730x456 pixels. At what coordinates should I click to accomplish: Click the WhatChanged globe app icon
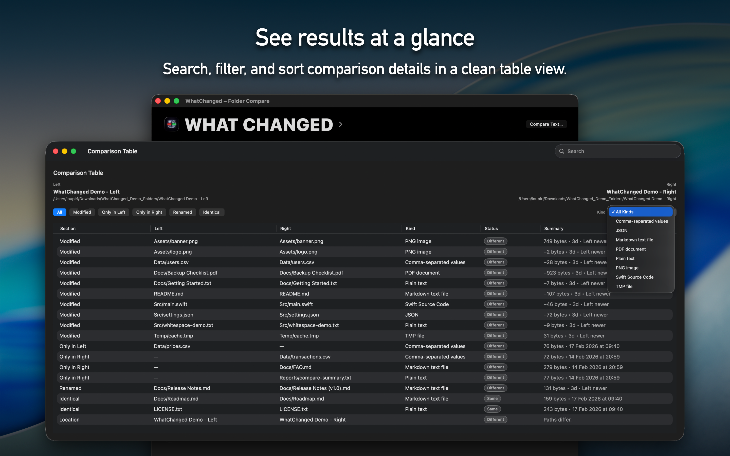point(172,124)
